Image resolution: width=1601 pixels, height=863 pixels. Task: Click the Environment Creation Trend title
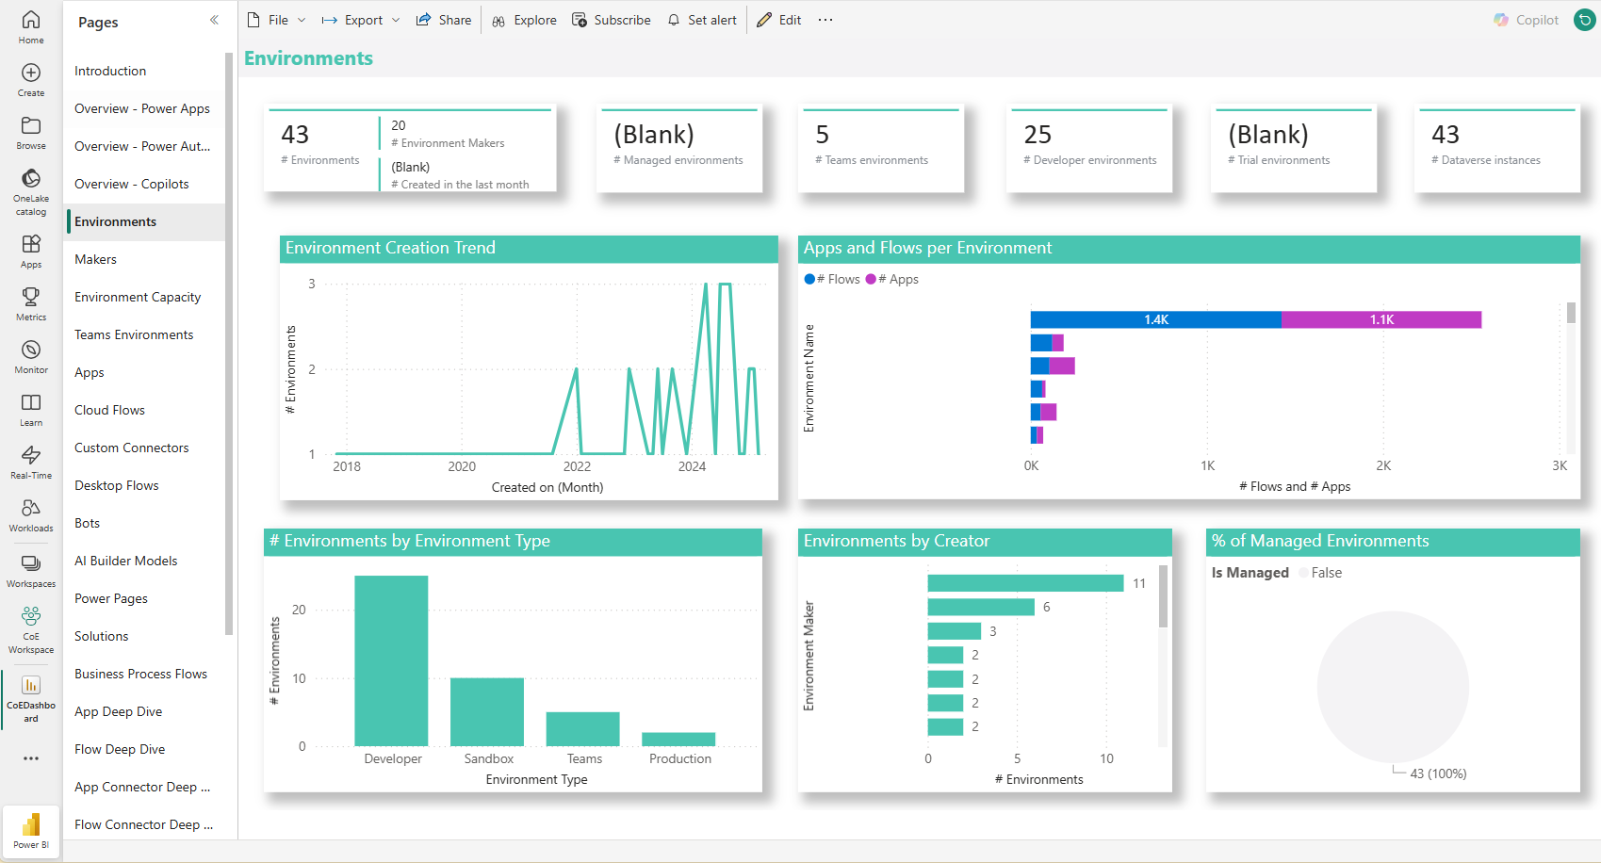coord(390,248)
